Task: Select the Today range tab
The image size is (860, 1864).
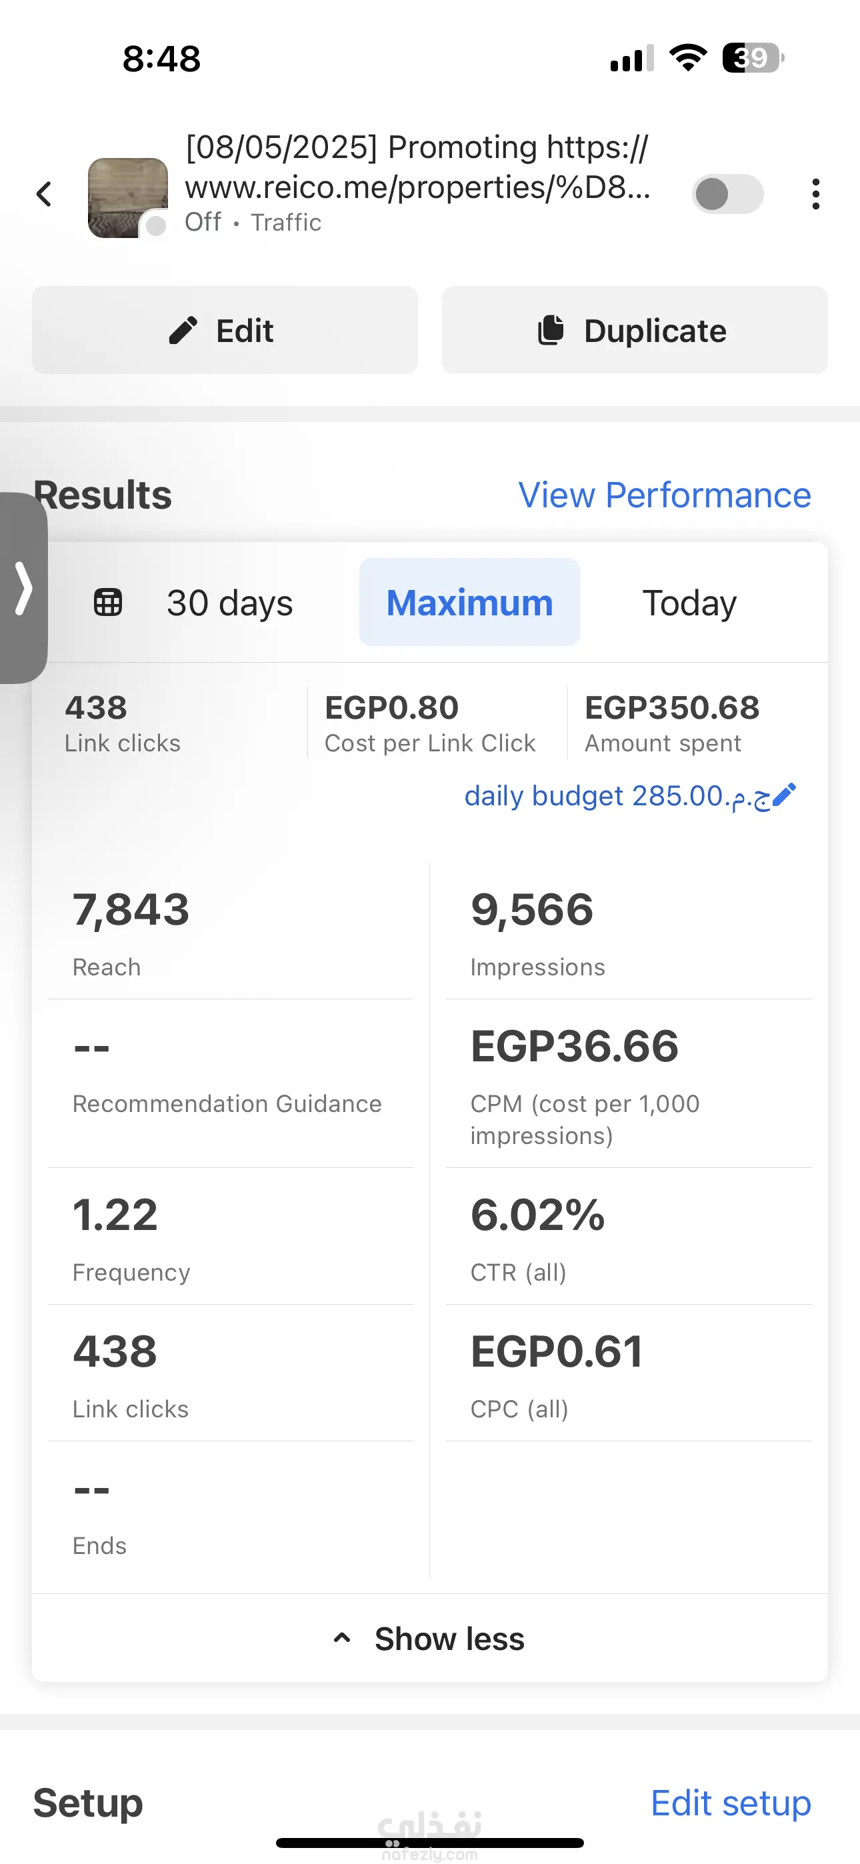Action: [689, 603]
